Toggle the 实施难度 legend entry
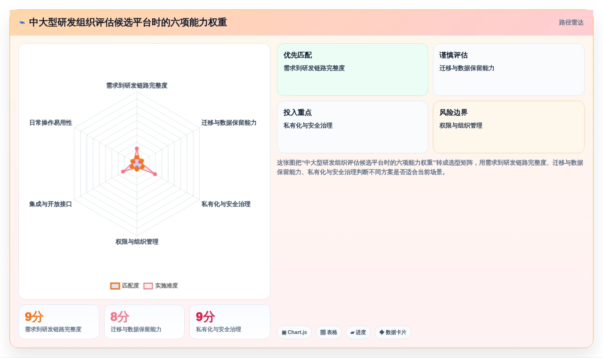Image resolution: width=603 pixels, height=358 pixels. (x=161, y=286)
